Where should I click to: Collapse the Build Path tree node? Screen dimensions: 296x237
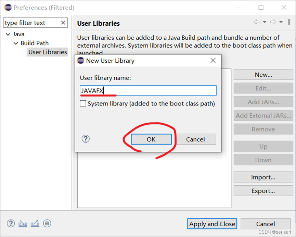pyautogui.click(x=16, y=43)
